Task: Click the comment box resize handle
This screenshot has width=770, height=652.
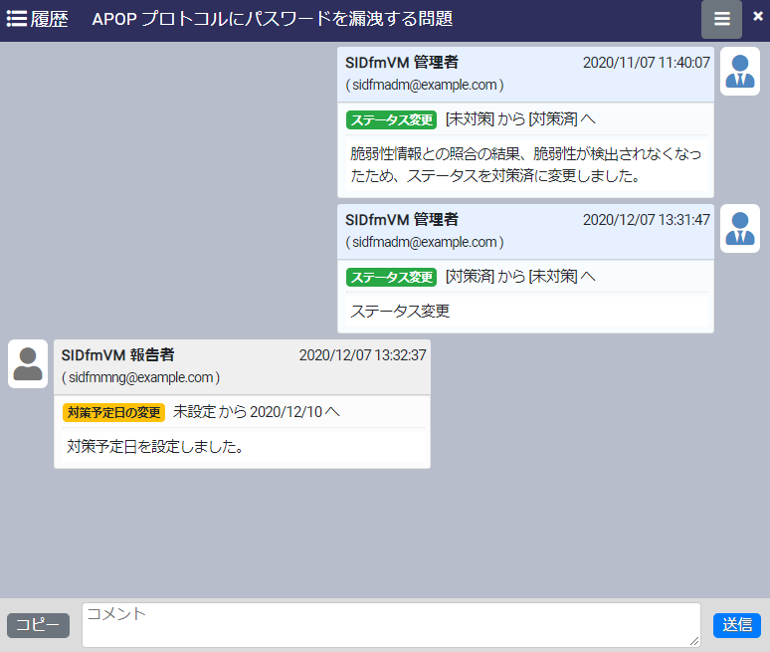Action: pyautogui.click(x=694, y=641)
